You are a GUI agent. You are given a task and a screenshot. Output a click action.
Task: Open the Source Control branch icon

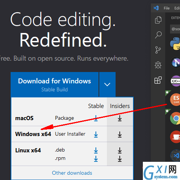coord(158,50)
